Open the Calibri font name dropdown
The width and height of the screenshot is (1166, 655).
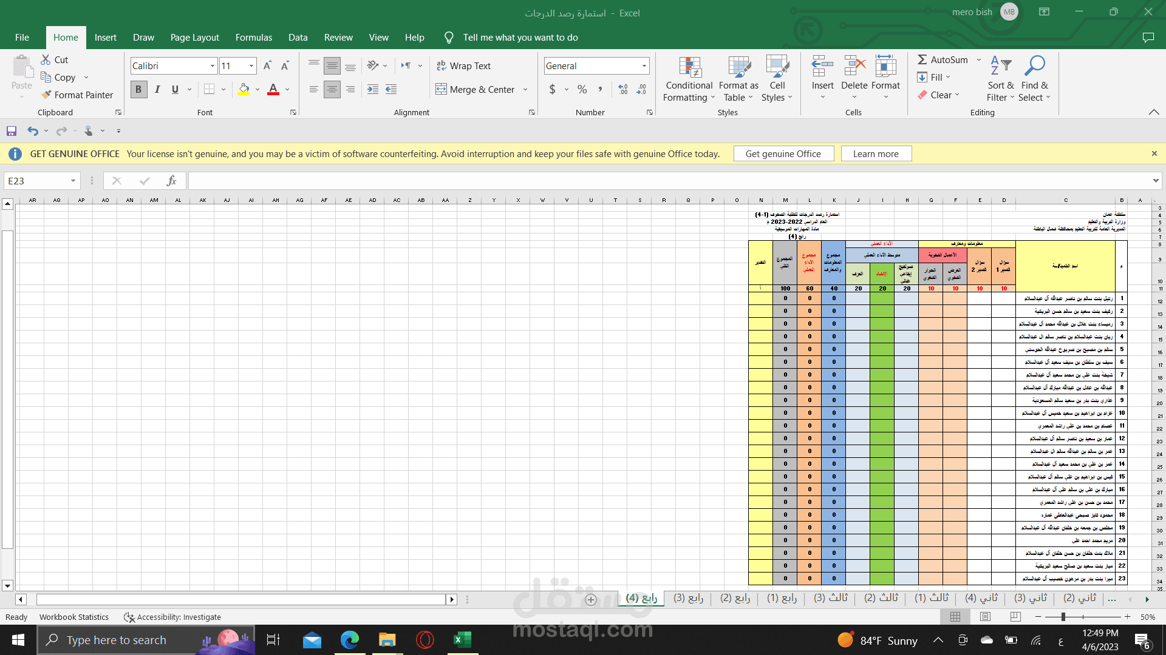click(x=213, y=65)
